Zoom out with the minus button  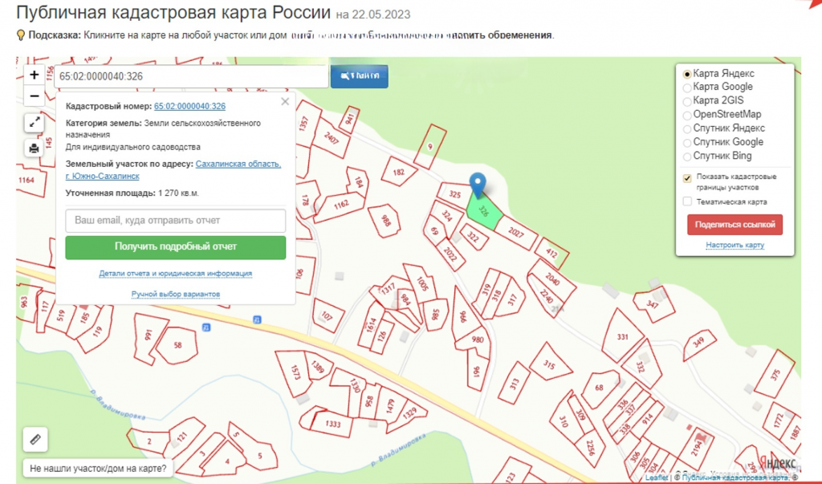pos(34,96)
